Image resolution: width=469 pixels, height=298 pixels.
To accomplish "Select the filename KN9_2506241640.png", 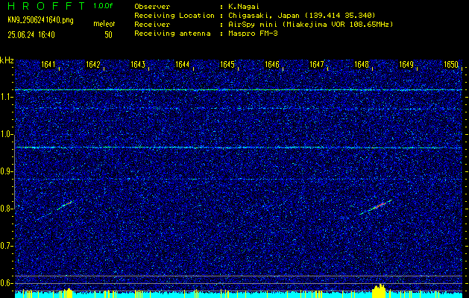I will tap(40, 20).
